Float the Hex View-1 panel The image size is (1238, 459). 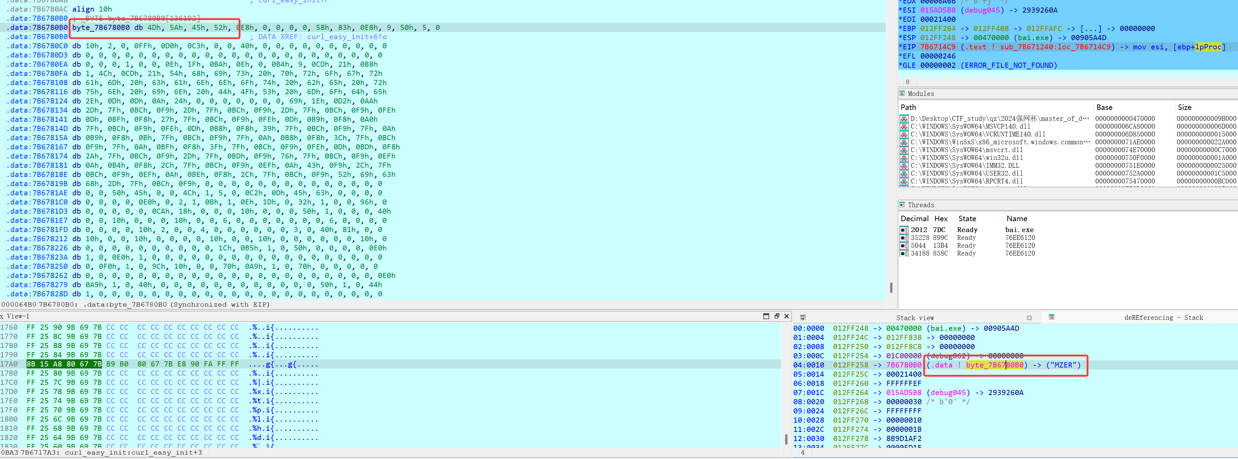click(777, 316)
